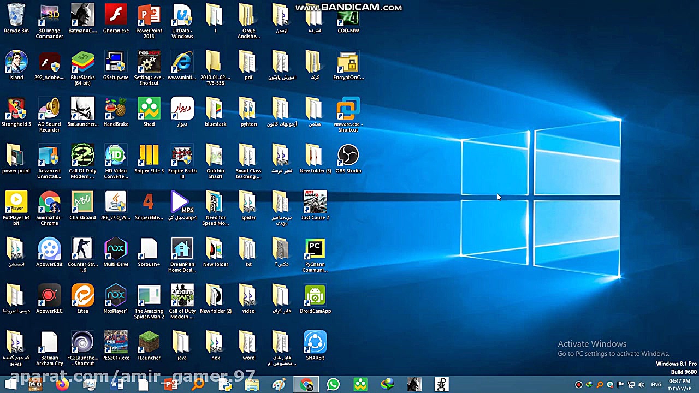The height and width of the screenshot is (393, 699).
Task: Open the amirmahdi Chrome shortcut
Action: [x=49, y=203]
